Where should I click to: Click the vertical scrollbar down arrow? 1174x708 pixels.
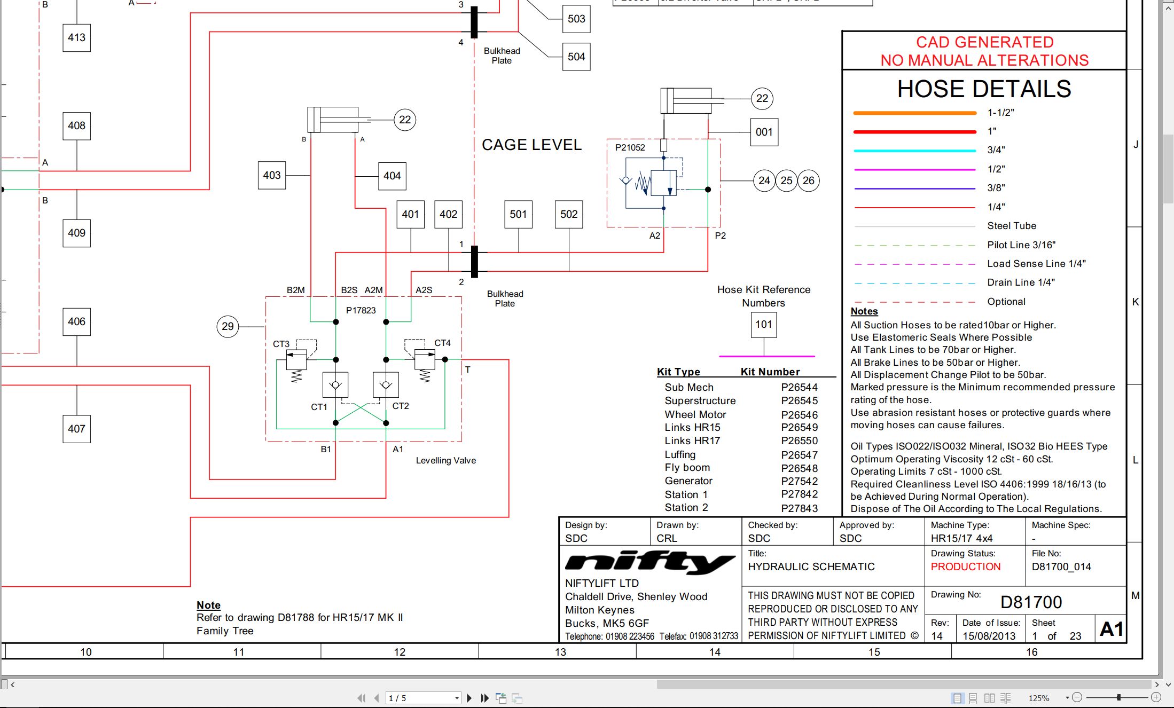[1168, 684]
